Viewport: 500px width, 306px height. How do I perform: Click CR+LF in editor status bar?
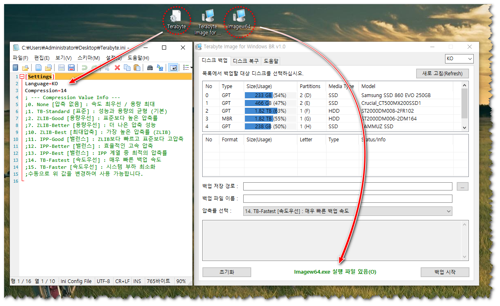point(122,281)
